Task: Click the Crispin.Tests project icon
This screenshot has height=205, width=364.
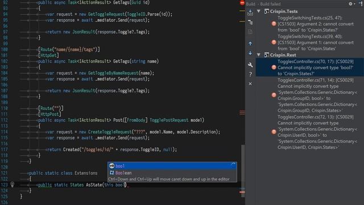Action: (266, 11)
